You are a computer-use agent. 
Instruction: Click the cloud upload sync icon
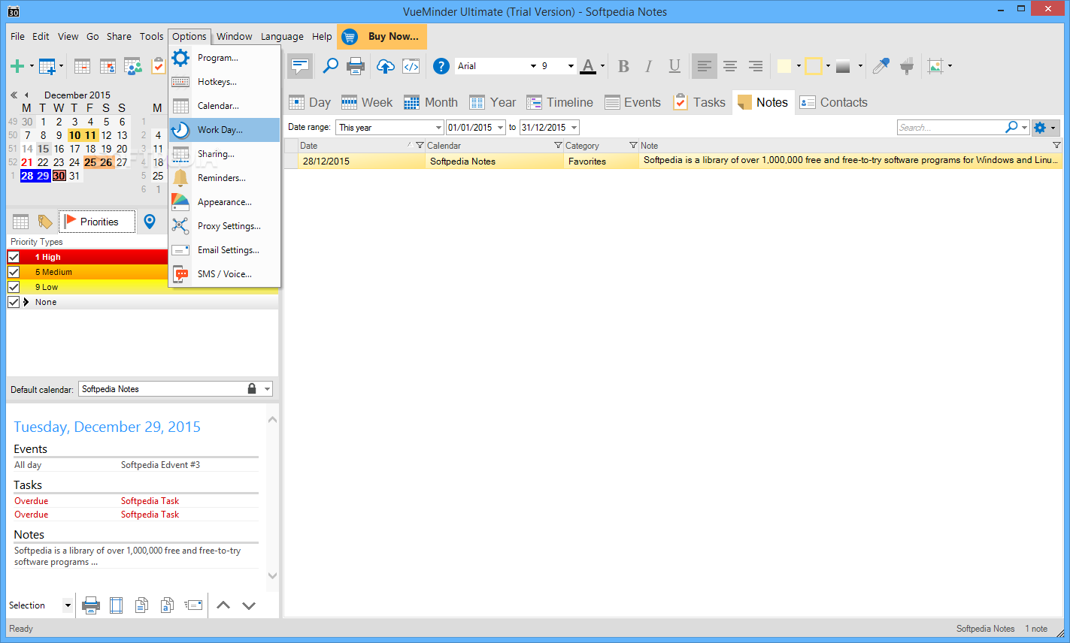tap(385, 66)
